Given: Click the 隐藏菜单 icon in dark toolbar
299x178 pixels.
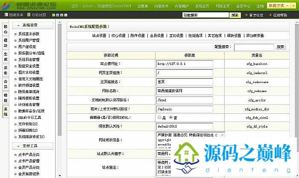Looking at the screenshot, I should click(6, 15).
